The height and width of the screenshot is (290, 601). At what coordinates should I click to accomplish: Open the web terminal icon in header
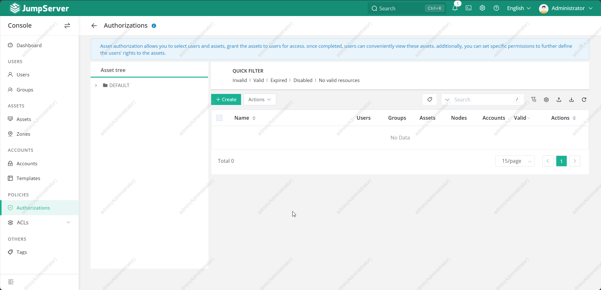coord(469,8)
